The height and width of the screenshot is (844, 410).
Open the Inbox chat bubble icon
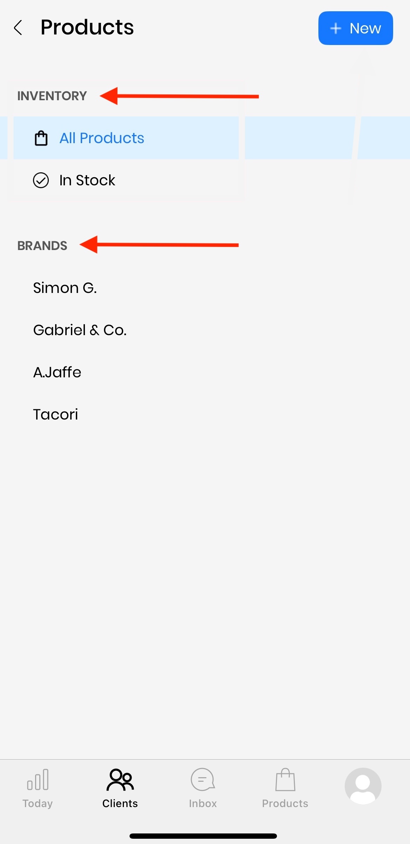point(203,780)
